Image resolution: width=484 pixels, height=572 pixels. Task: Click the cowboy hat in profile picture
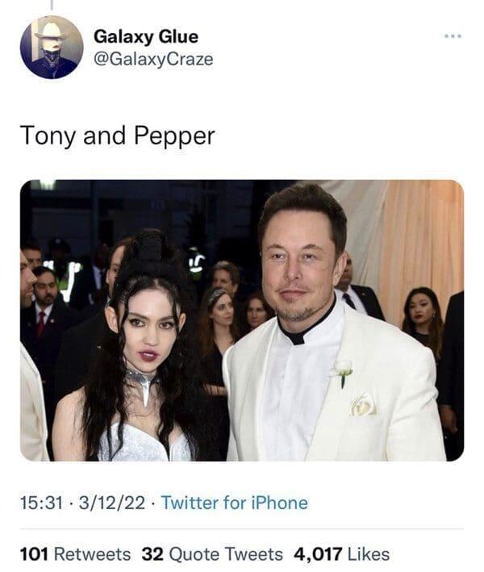pyautogui.click(x=51, y=31)
